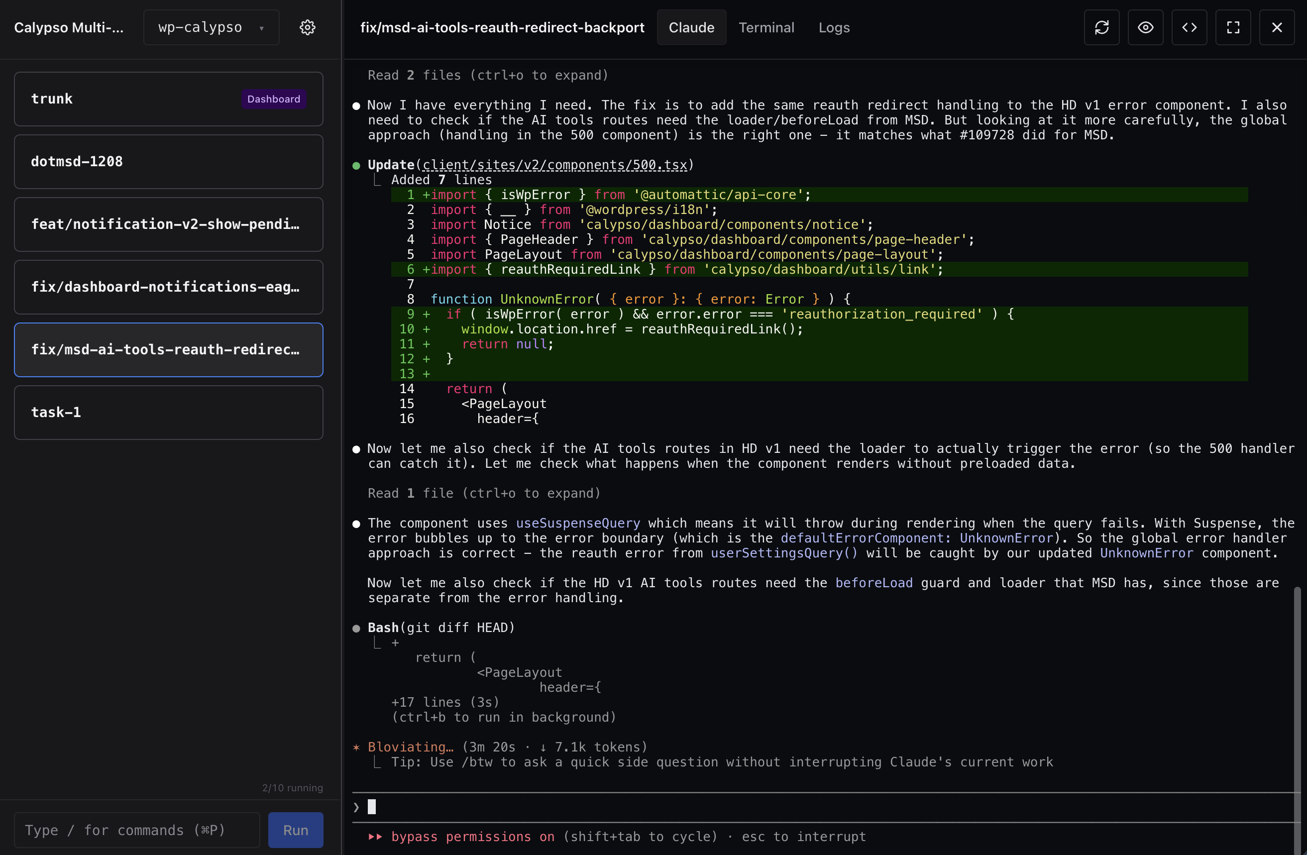Open the wp-calypso repository dropdown
This screenshot has height=855, width=1307.
[x=211, y=27]
